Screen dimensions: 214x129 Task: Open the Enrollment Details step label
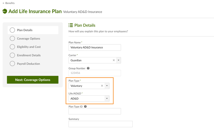tap(29, 55)
